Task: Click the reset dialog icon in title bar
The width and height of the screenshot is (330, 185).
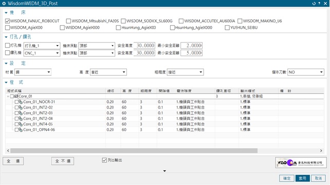Action: [x=314, y=4]
